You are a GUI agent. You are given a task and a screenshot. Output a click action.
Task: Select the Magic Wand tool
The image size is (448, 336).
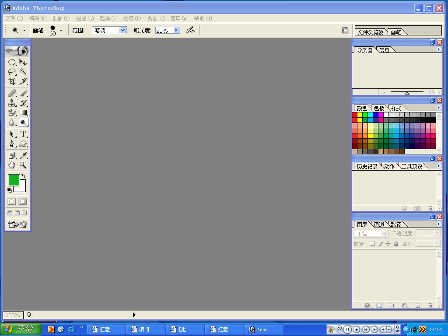[23, 71]
